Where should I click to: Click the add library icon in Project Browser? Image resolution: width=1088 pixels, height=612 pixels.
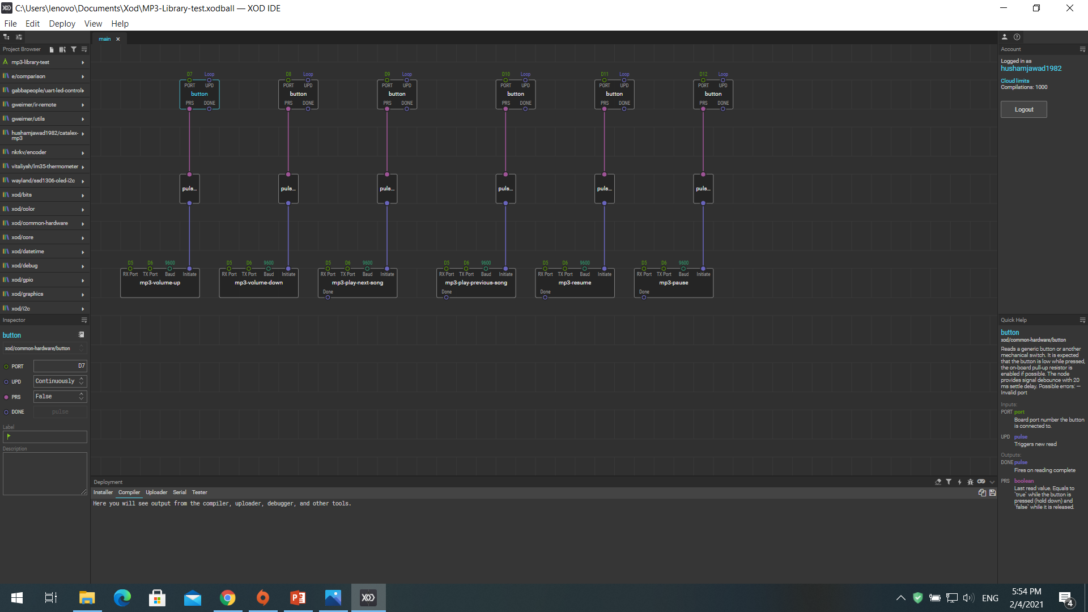[x=62, y=49]
